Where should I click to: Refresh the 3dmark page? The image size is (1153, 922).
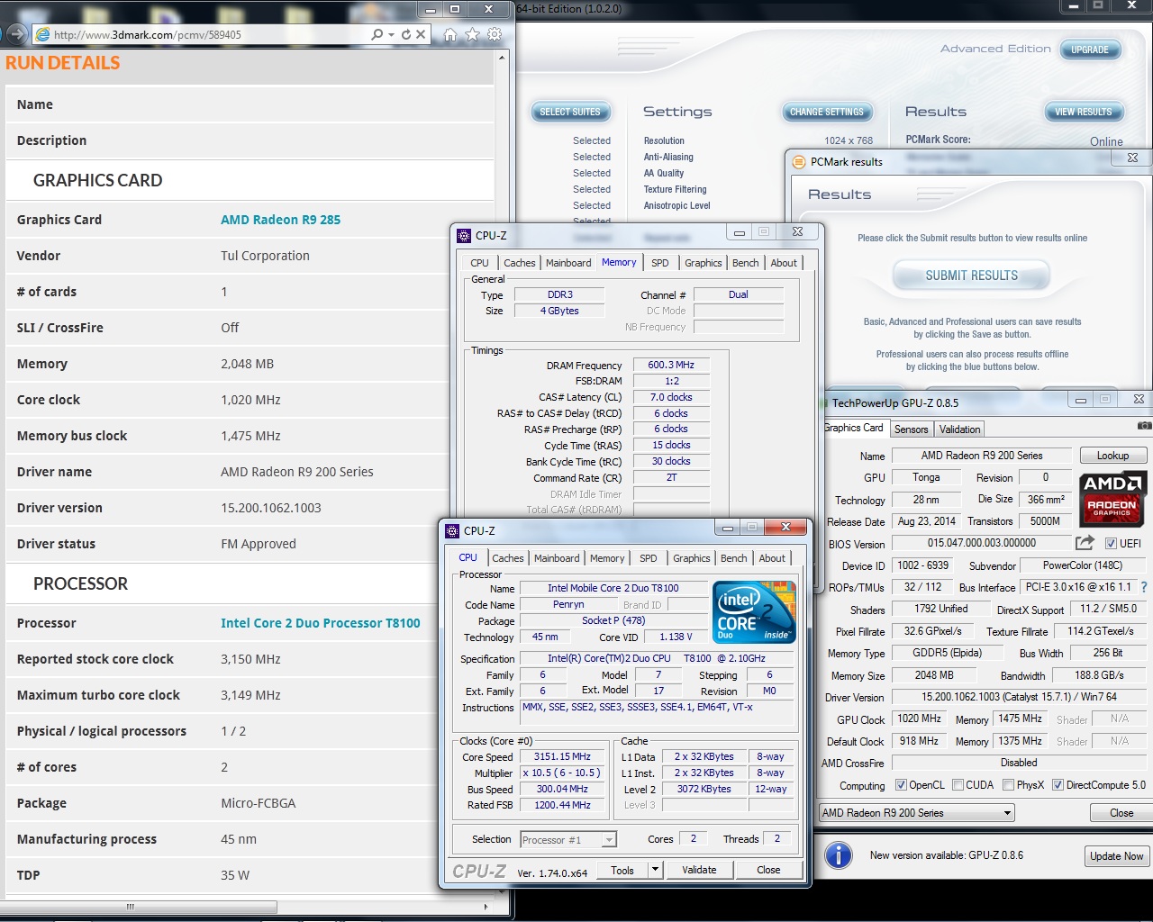tap(406, 34)
